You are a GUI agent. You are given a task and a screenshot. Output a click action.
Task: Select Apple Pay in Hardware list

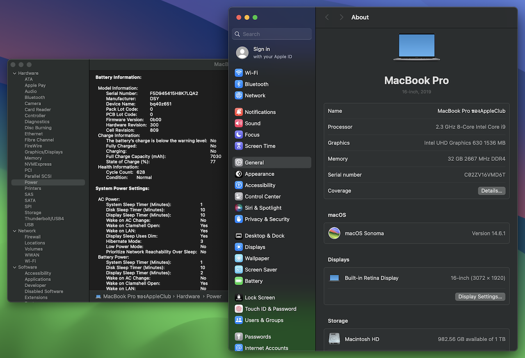point(35,85)
